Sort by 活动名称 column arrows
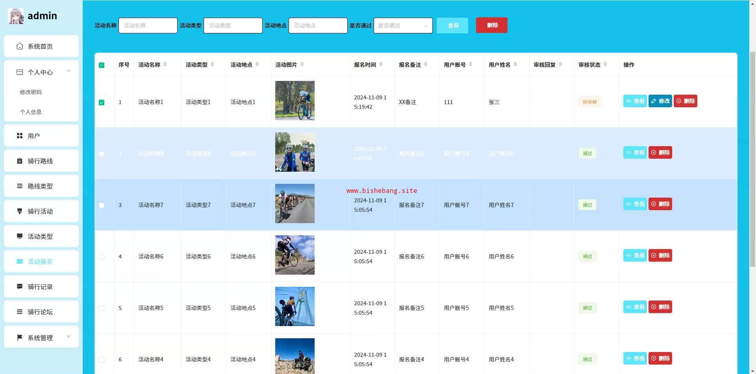756x374 pixels. pos(165,64)
